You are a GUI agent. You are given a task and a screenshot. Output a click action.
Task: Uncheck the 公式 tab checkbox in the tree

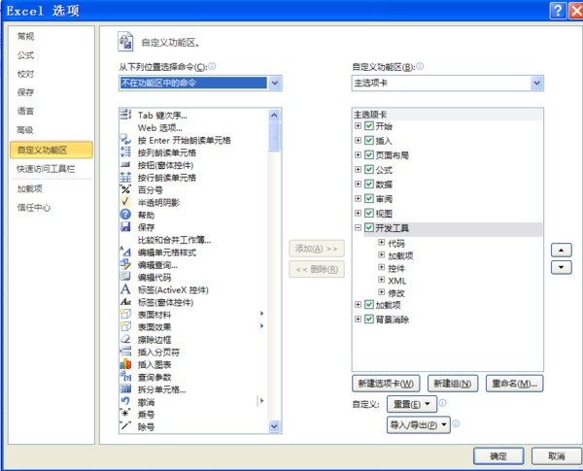click(369, 169)
